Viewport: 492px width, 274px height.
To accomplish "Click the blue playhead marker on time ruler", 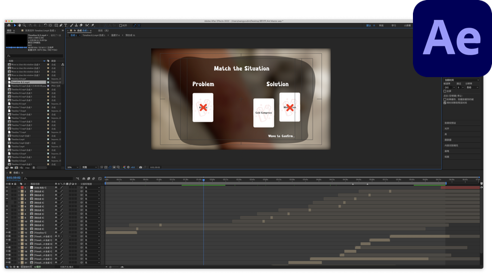I will 204,180.
